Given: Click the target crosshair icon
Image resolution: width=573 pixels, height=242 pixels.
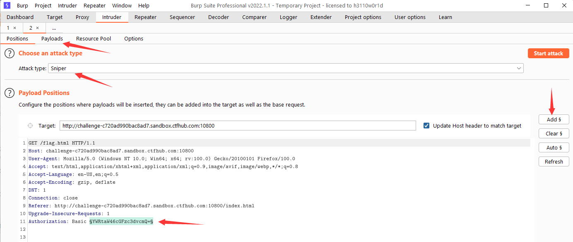Looking at the screenshot, I should click(x=30, y=126).
